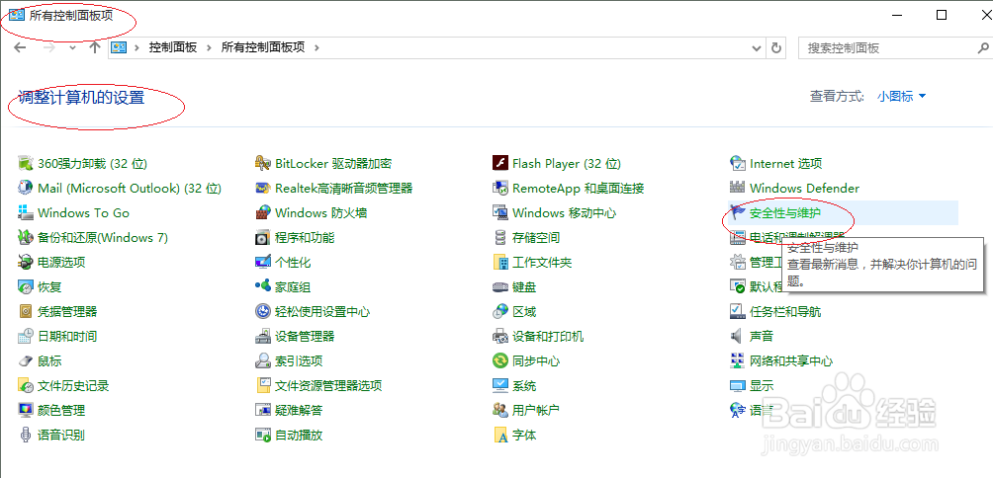Viewport: 993px width, 478px height.
Task: Click the 设备管理器 icon
Action: (x=263, y=337)
